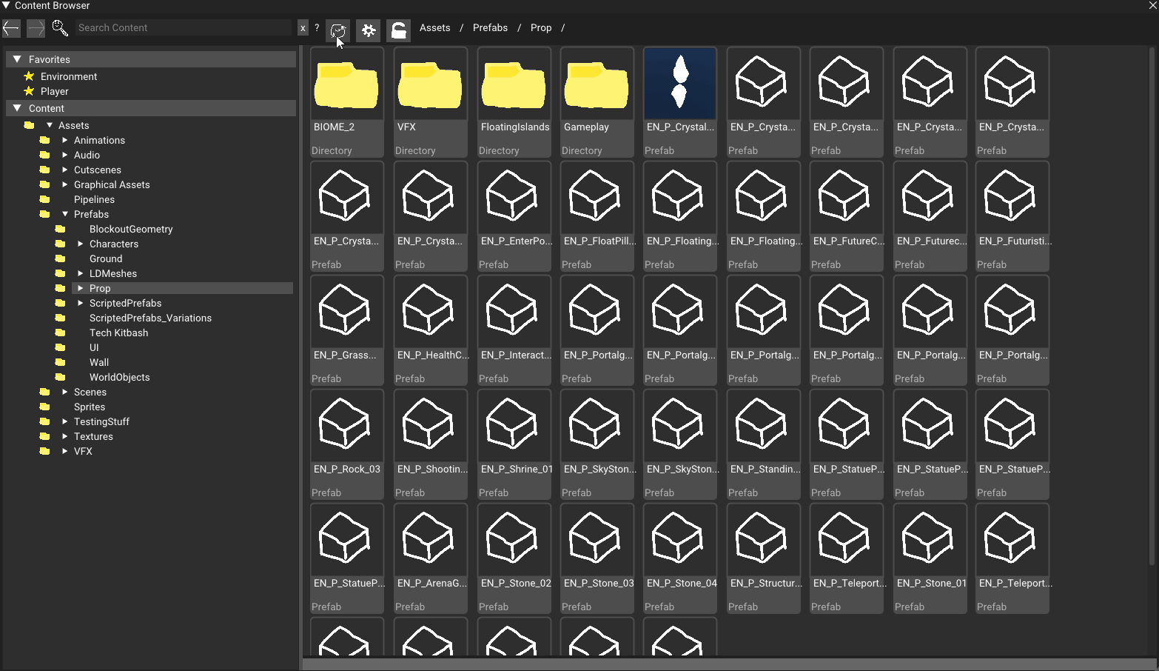Select the EN_P_Rock_03 prefab
1159x671 pixels.
[x=346, y=444]
